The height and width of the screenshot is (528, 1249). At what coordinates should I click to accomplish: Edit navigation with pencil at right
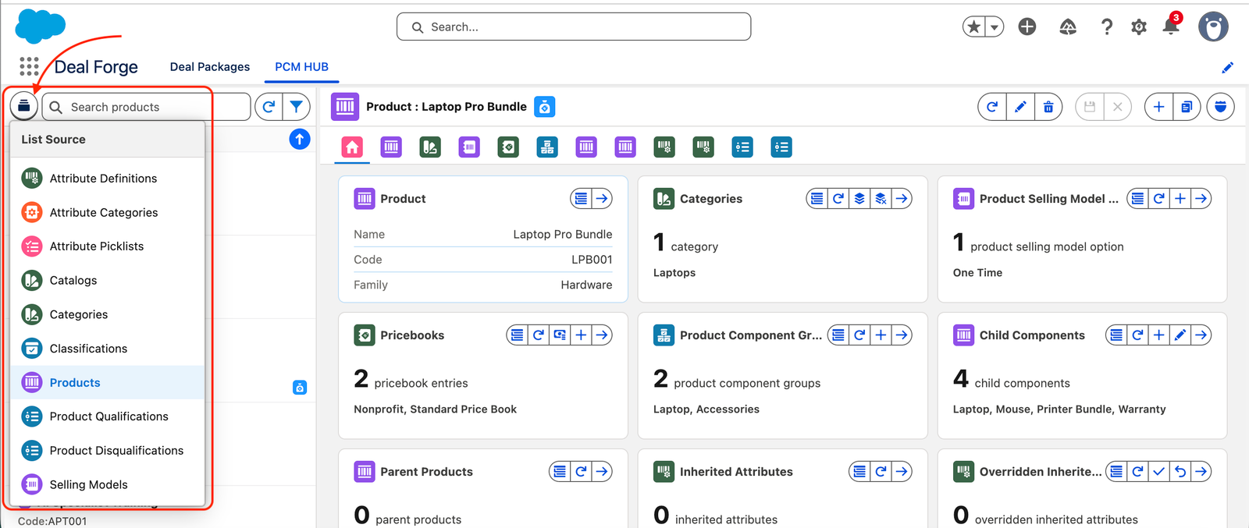point(1227,68)
